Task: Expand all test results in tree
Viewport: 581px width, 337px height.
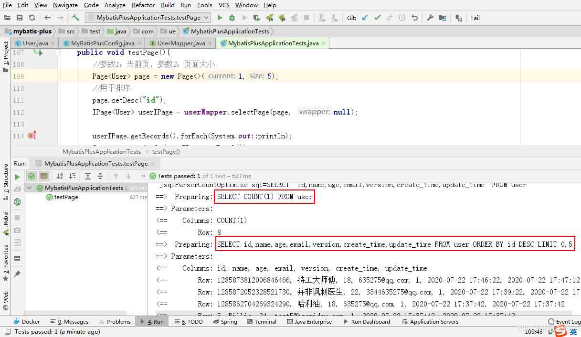Action: (88, 176)
